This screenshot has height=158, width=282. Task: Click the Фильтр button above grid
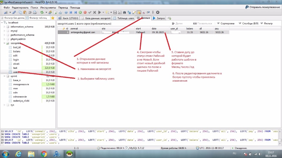266,23
